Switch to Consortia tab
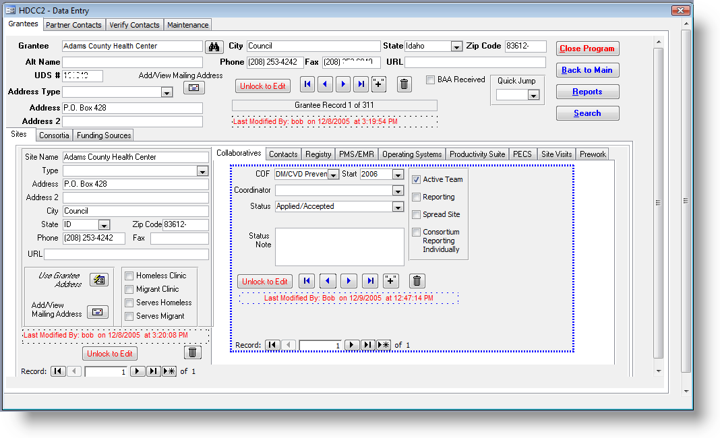Screen dimensions: 720x438 point(54,135)
